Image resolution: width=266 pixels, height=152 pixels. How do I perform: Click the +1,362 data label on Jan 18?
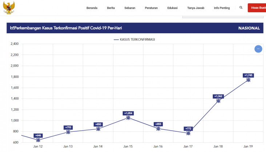218,96
